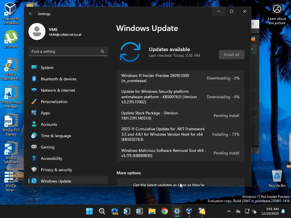Click the Apps icon in the sidebar
The image size is (291, 218).
click(34, 113)
